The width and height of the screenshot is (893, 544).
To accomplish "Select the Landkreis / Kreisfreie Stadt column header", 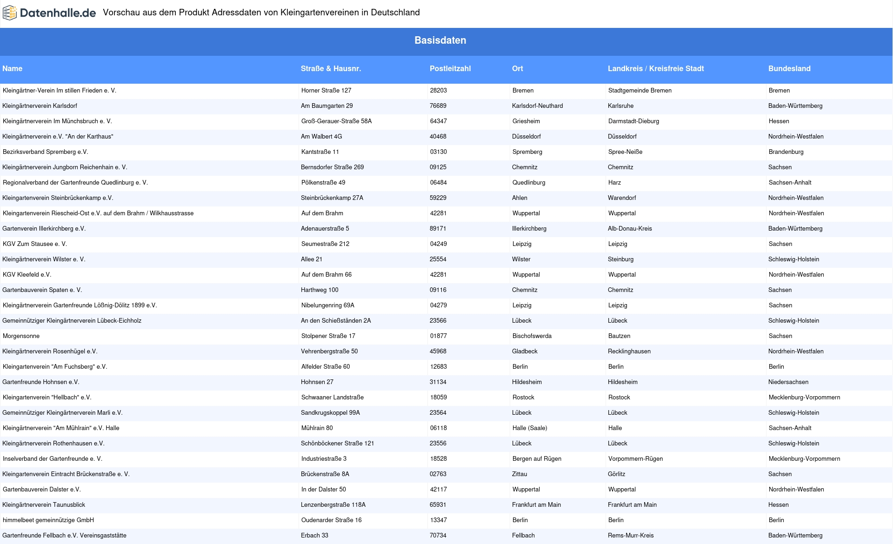I will coord(656,69).
